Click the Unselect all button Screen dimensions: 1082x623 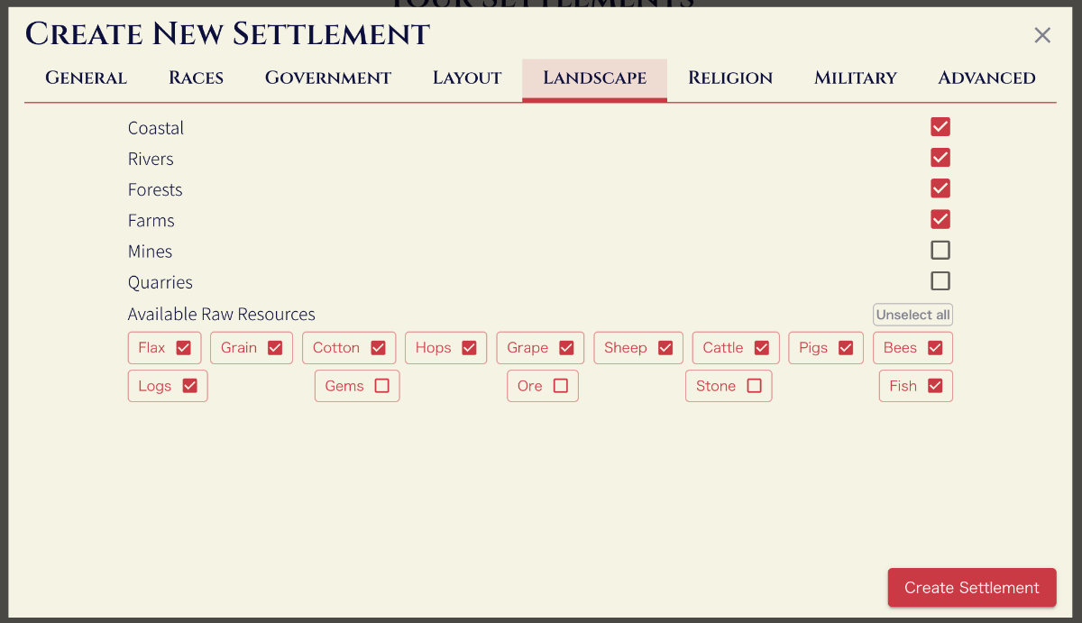[x=912, y=315]
